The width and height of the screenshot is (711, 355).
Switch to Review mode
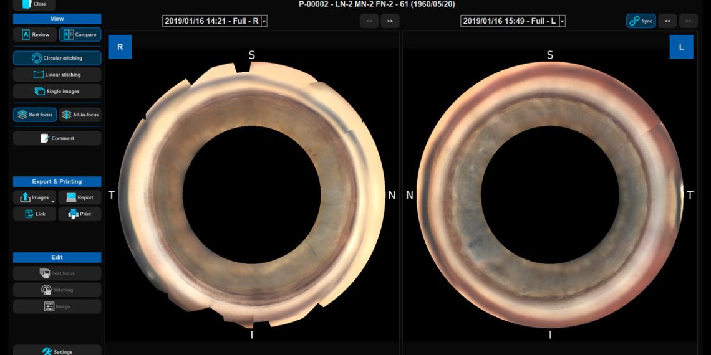coord(35,35)
